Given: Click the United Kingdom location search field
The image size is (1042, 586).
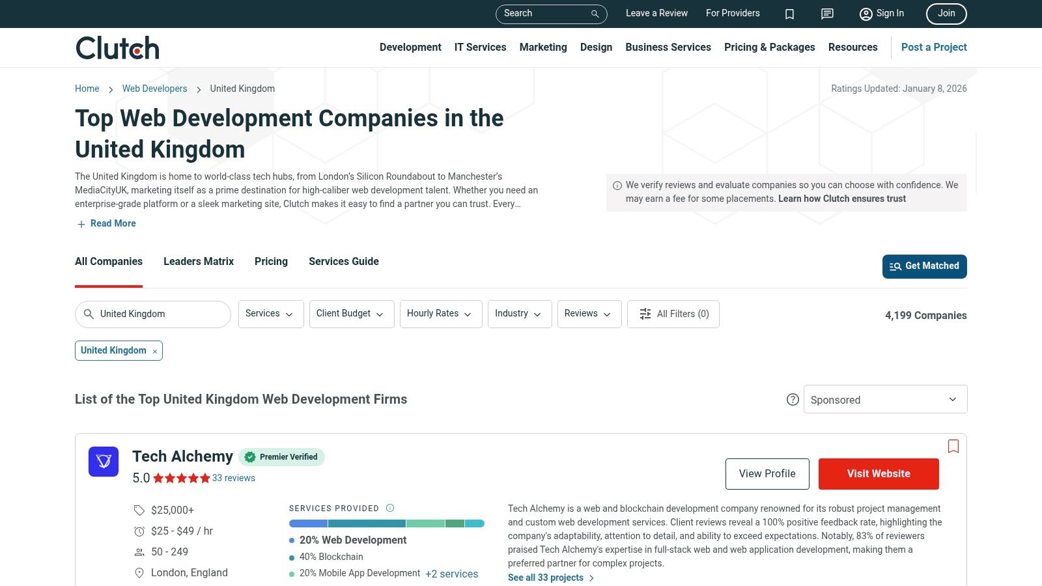Looking at the screenshot, I should (153, 314).
